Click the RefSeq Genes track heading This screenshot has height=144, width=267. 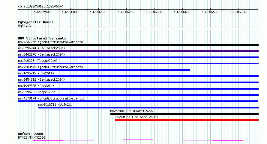pyautogui.click(x=30, y=134)
